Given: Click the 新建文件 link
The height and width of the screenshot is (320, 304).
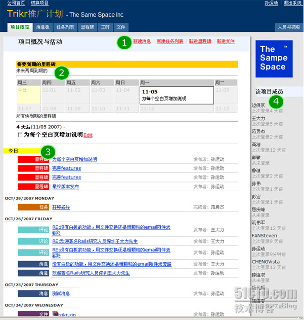Looking at the screenshot, I should tap(226, 42).
